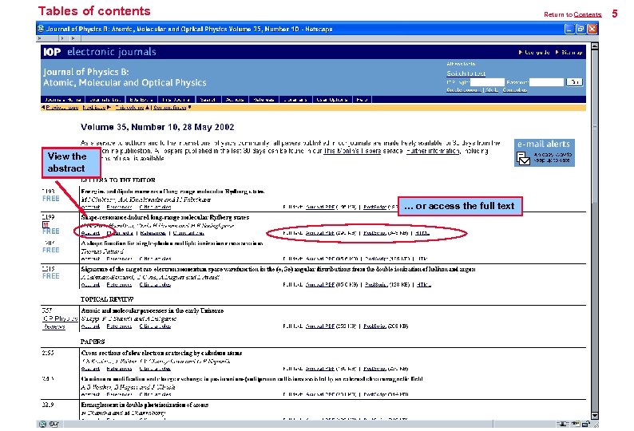Click FREE label beside article 193
Viewport: 634px width, 431px height.
(51, 199)
